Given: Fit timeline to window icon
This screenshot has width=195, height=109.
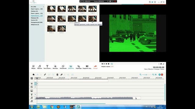Looking at the screenshot, I should pyautogui.click(x=156, y=74).
